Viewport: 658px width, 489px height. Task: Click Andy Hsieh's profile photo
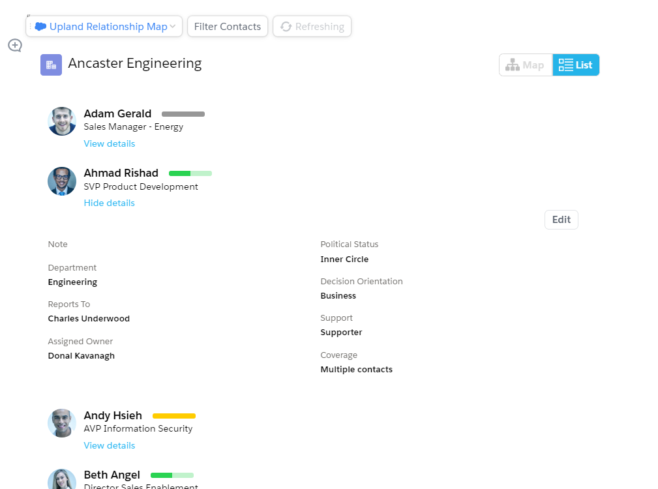pos(62,423)
